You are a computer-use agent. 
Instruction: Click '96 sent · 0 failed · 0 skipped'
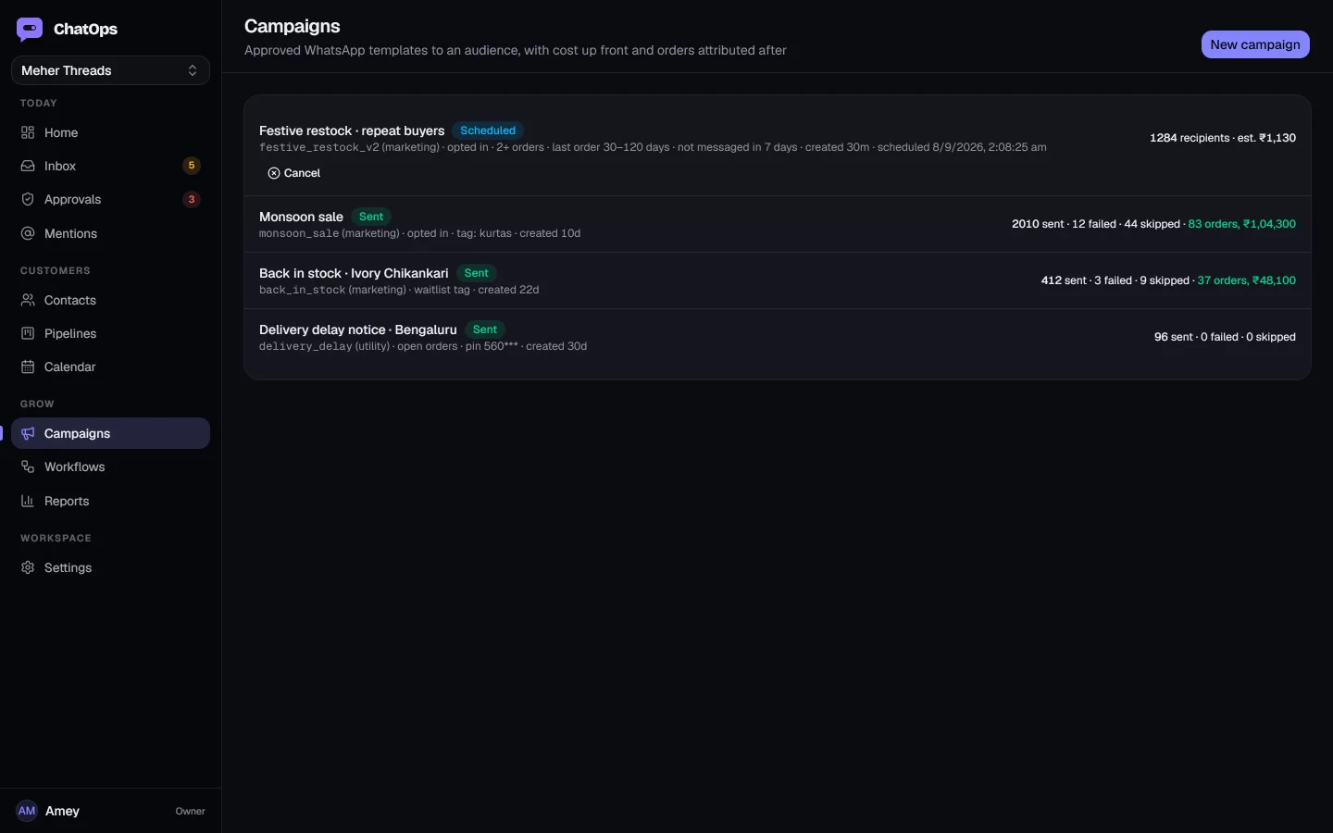pos(1225,337)
